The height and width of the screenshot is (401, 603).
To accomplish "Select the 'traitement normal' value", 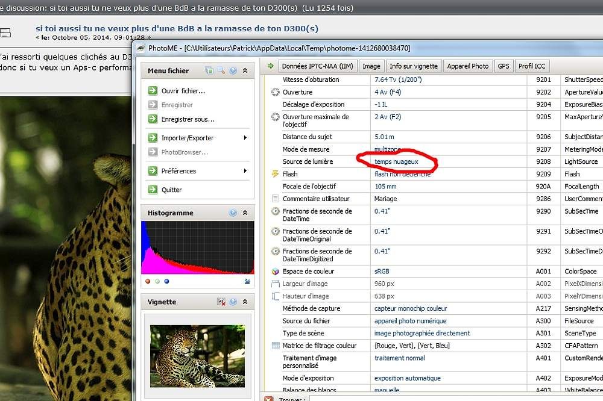I will click(400, 358).
